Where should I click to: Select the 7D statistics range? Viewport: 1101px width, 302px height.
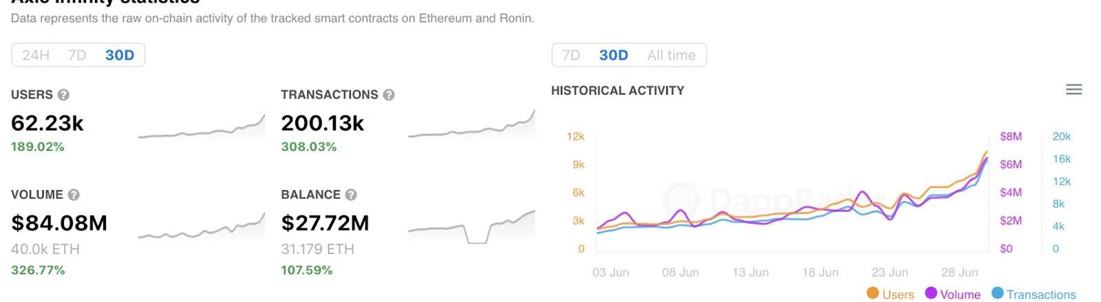[x=77, y=55]
